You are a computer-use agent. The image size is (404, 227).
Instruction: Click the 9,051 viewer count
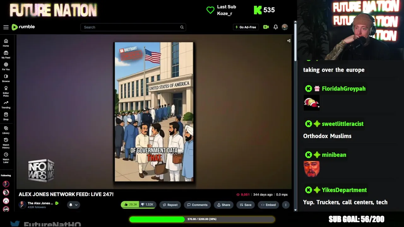[x=243, y=195]
